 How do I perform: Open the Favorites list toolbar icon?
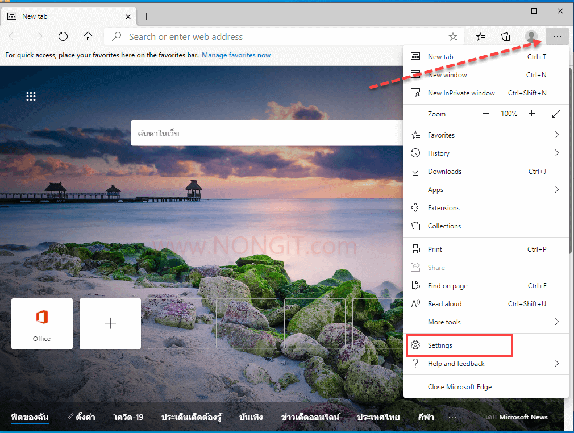pyautogui.click(x=480, y=36)
